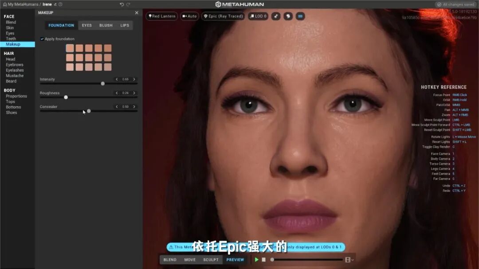
Task: Select last foundation swatch in bottom row
Action: point(108,67)
